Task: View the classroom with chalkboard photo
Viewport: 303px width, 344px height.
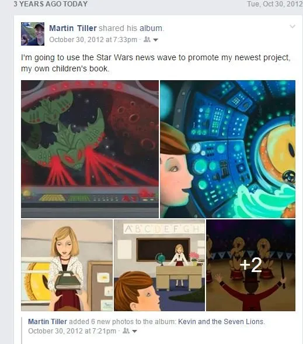Action: (x=159, y=265)
